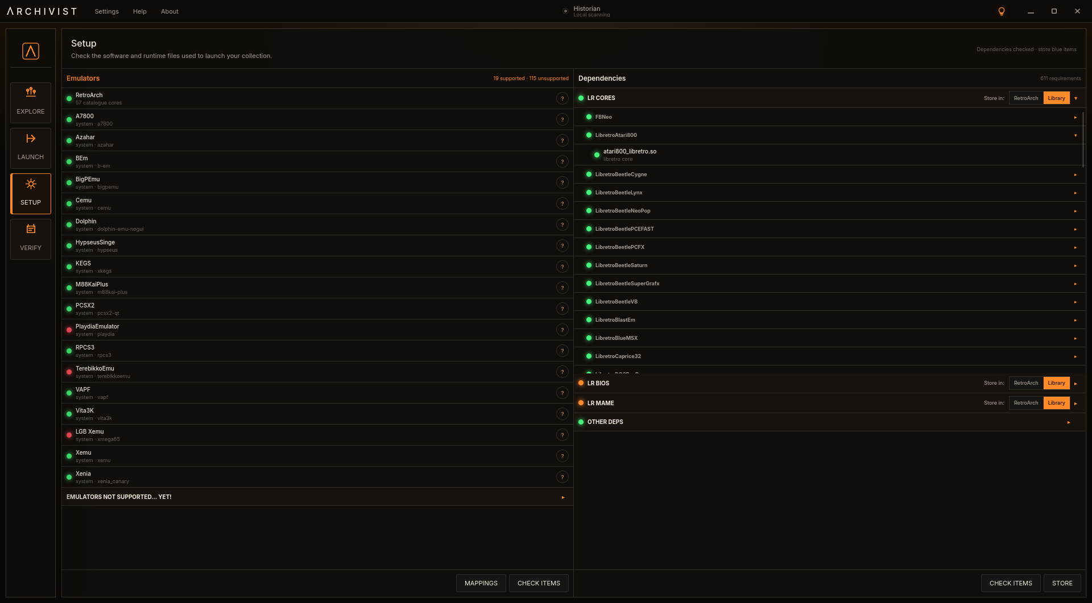
Task: Open help for A7800 emulator
Action: point(562,119)
